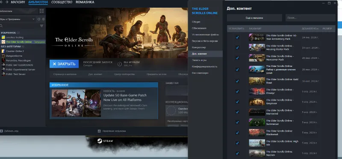Click the playtime clock icon
342x159 pixels.
tap(120, 64)
